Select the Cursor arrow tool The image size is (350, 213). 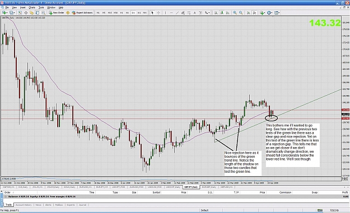[x=152, y=13]
